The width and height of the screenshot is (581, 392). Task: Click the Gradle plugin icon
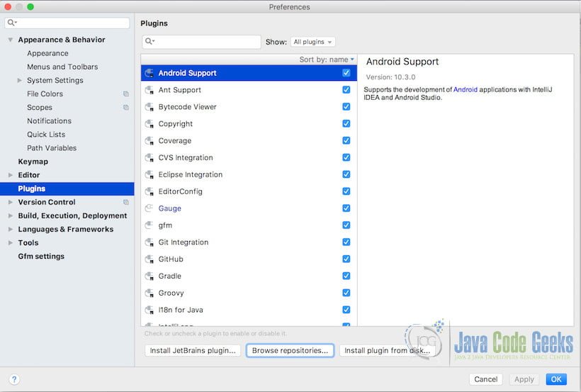point(150,276)
